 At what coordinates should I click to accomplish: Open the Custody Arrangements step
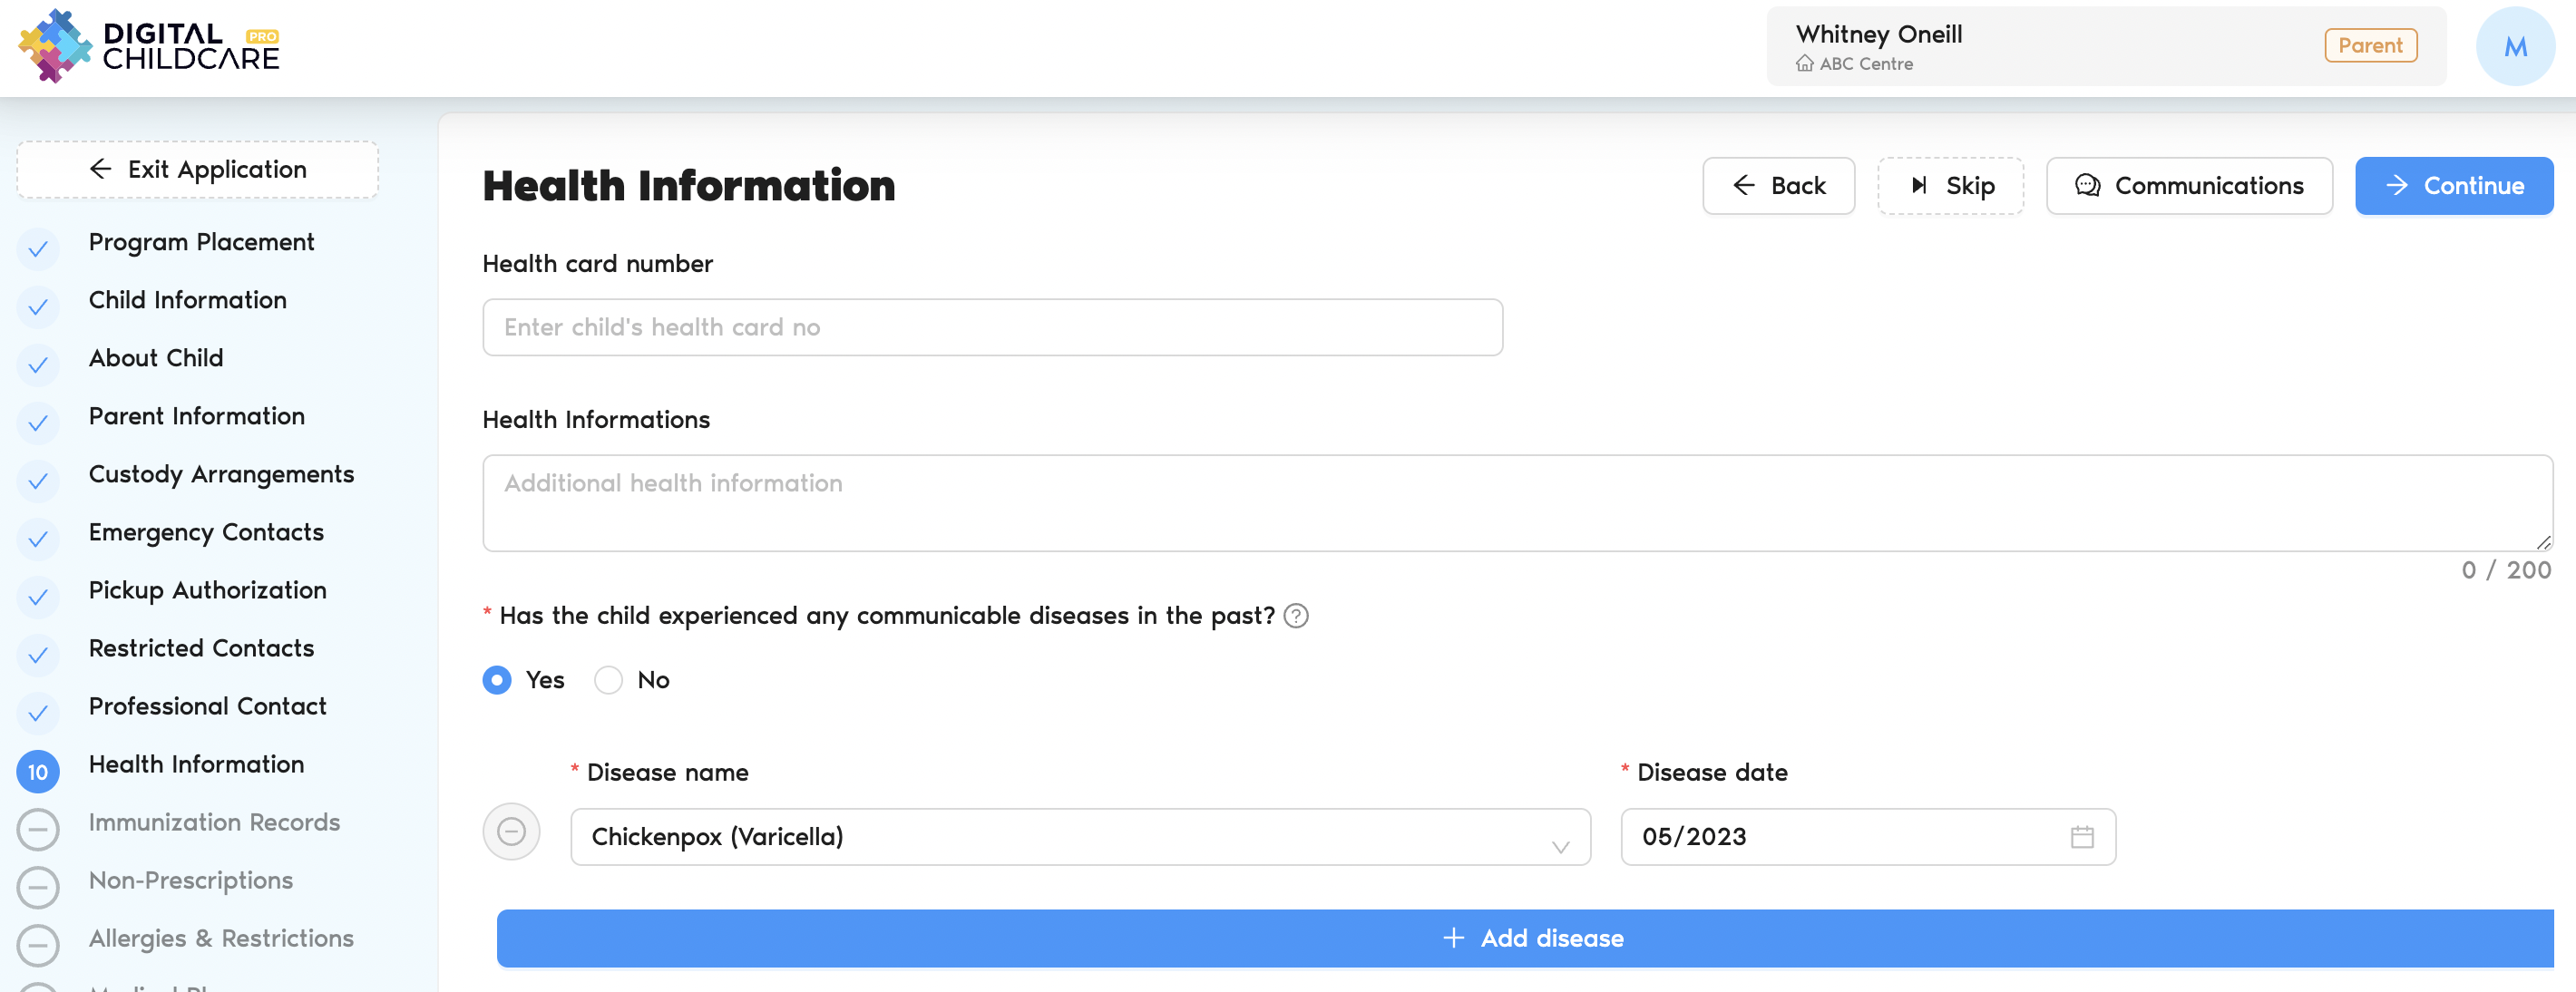[x=221, y=474]
